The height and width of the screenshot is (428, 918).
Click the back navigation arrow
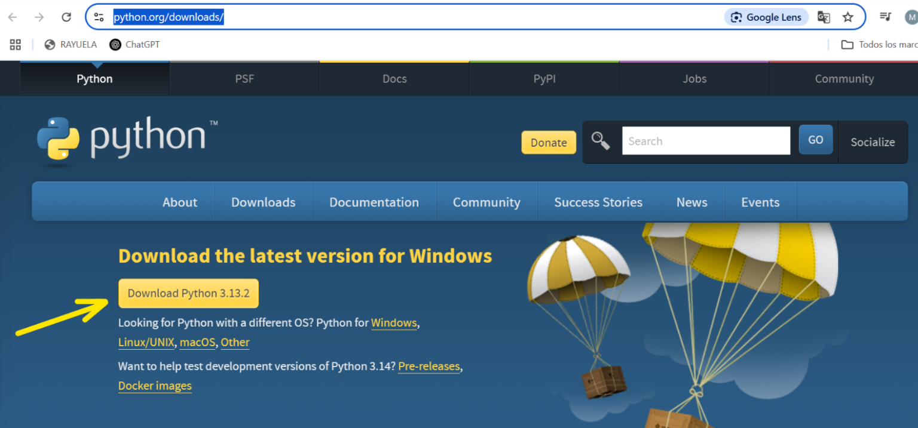pos(12,17)
